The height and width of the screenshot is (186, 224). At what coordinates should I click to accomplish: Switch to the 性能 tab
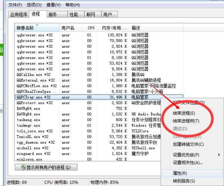[74, 15]
